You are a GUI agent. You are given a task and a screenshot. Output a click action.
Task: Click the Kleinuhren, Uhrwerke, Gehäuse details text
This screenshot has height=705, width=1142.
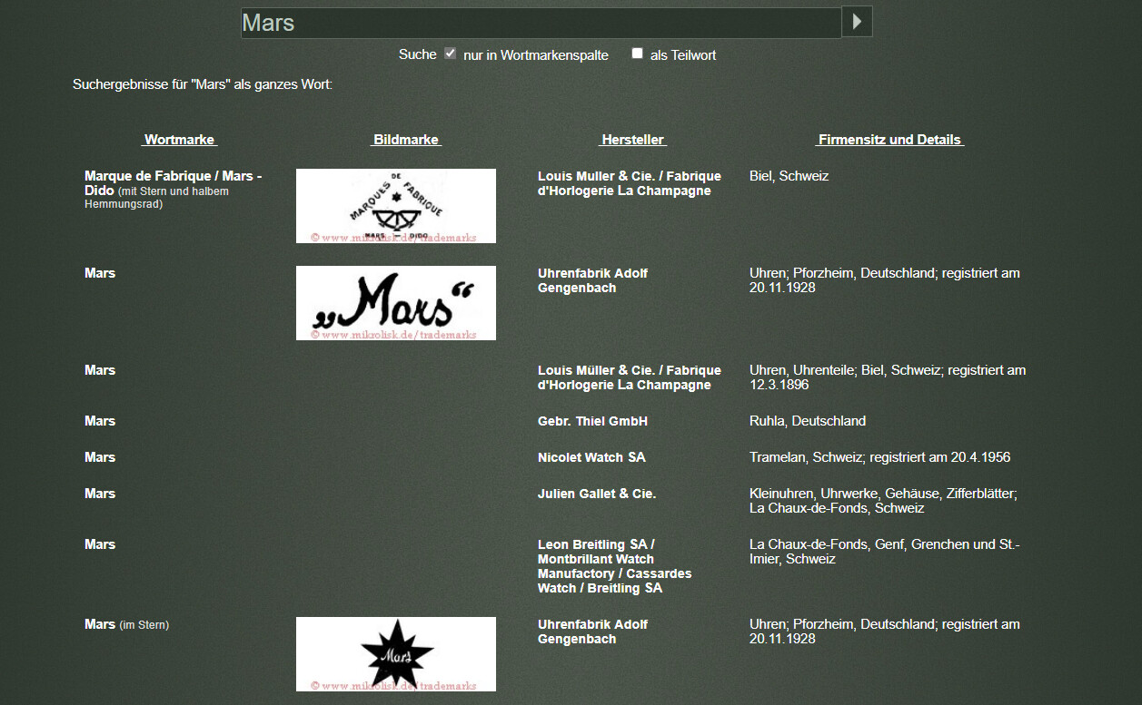click(883, 501)
